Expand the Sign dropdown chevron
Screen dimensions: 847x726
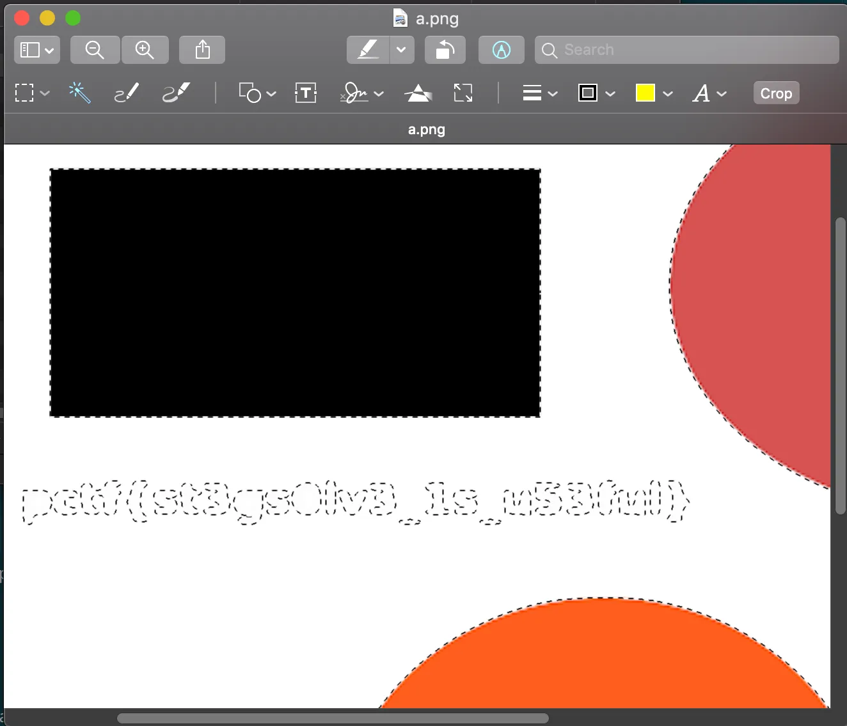coord(379,93)
